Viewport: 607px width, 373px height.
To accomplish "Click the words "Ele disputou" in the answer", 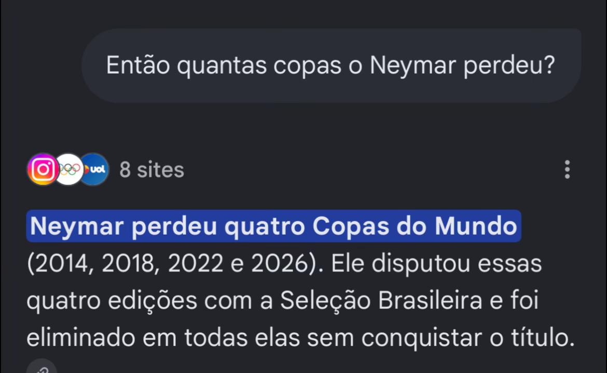I will click(401, 264).
